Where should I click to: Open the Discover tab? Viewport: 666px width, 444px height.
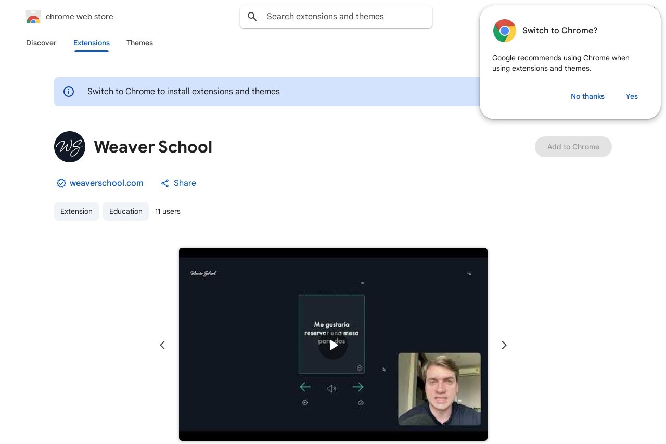tap(41, 43)
